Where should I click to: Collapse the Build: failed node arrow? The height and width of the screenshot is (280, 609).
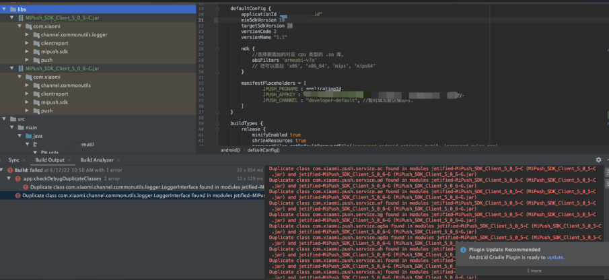tap(2, 170)
